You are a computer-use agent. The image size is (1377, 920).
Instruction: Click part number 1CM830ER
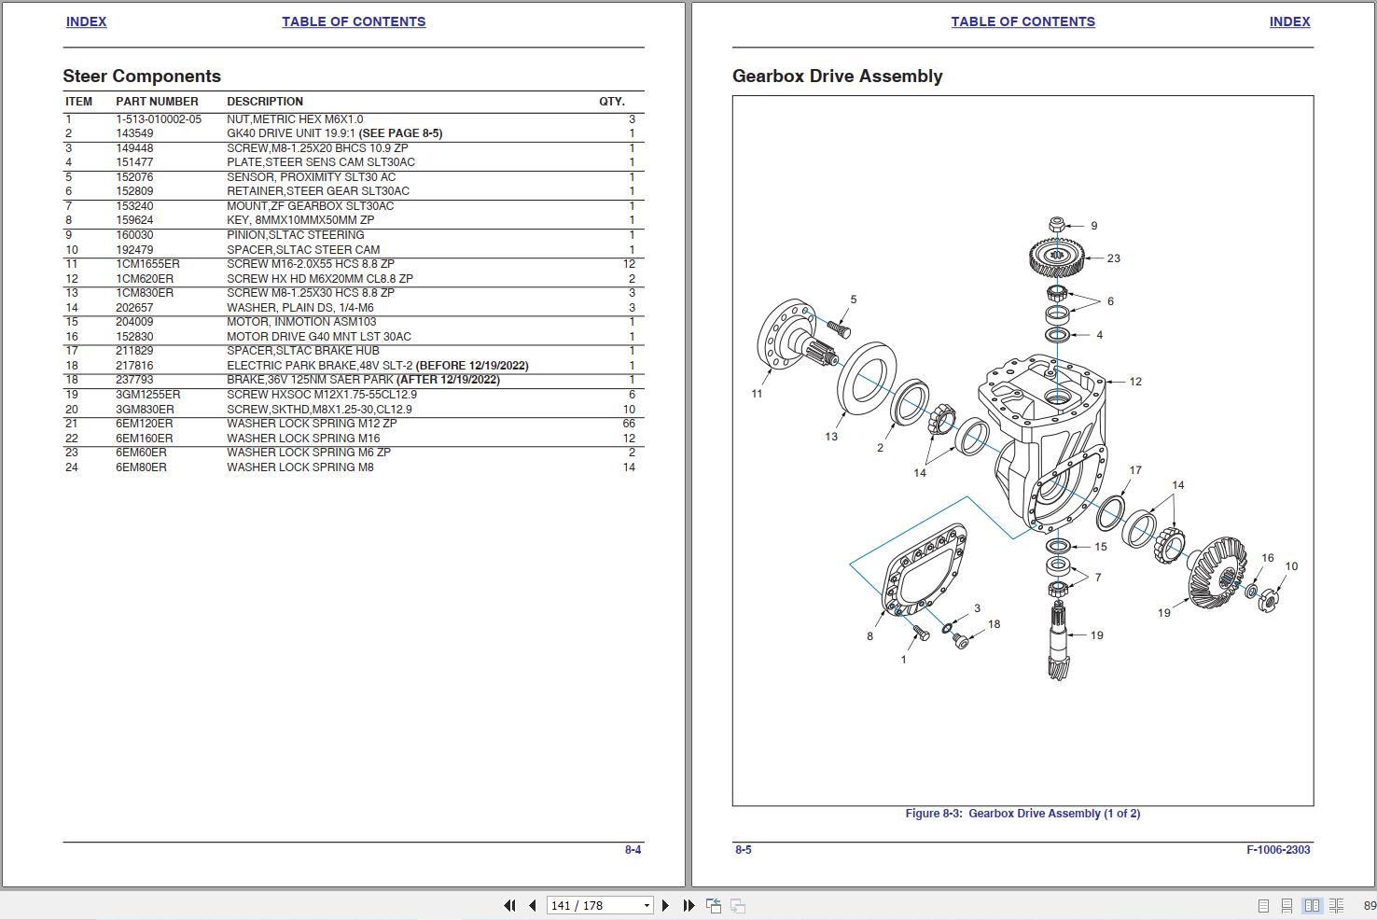144,293
